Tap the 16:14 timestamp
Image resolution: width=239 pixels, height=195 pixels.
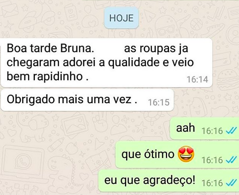click(197, 79)
